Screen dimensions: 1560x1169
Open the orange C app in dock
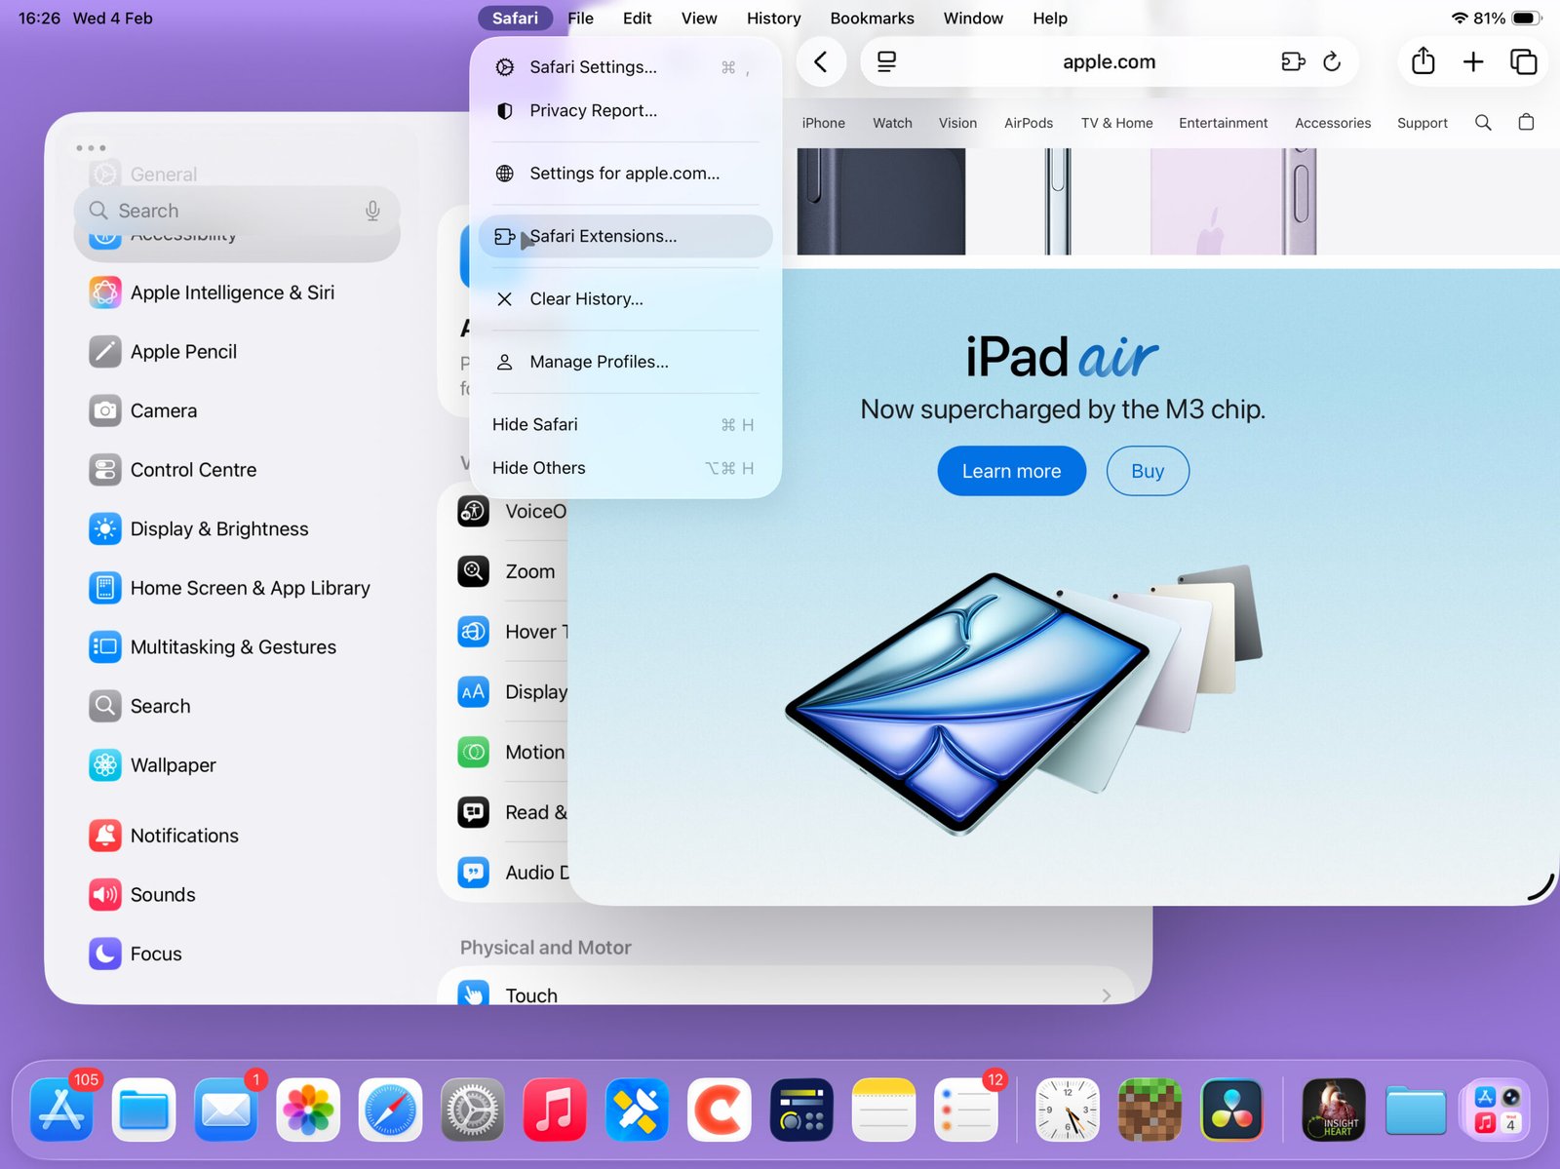[x=720, y=1110]
